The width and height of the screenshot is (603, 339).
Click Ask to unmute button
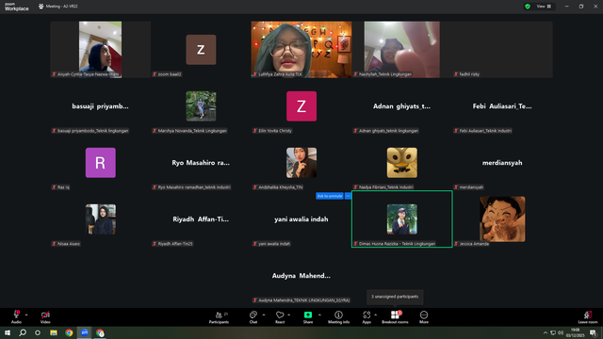pos(330,196)
